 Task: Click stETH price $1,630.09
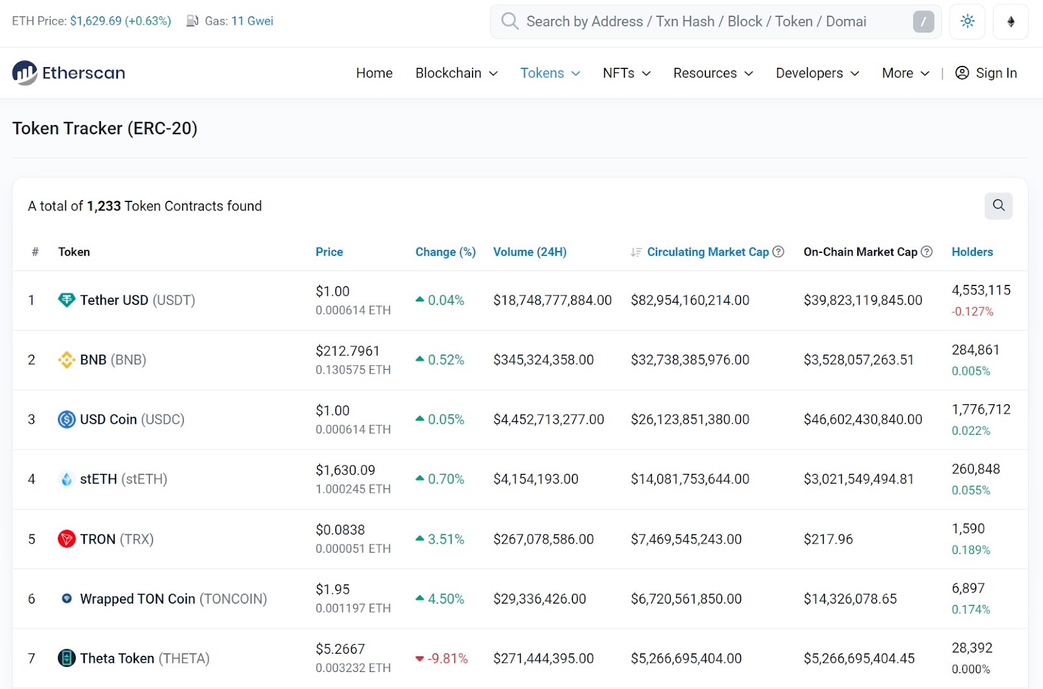click(x=345, y=470)
